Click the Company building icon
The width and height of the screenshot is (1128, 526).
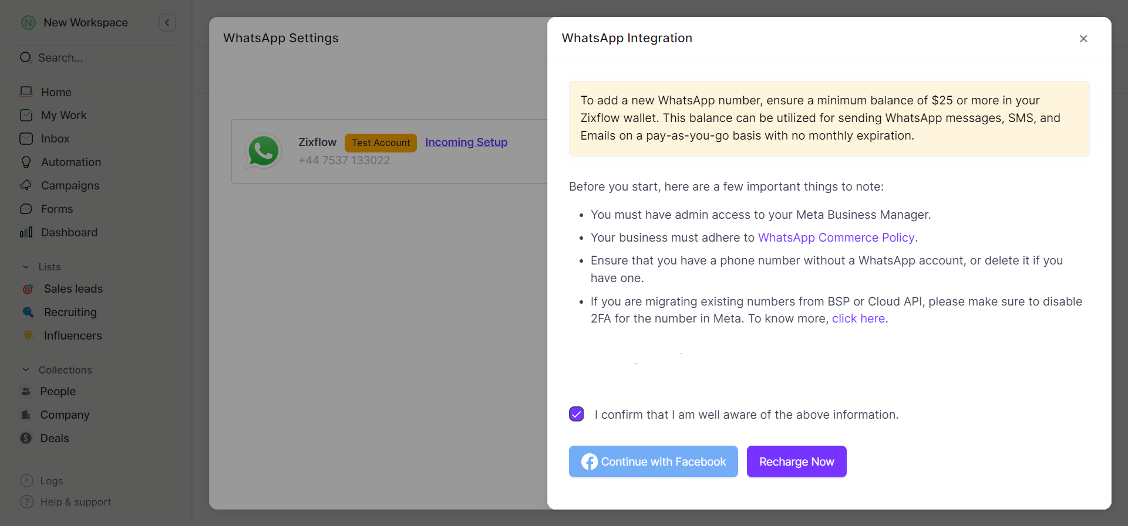coord(26,415)
